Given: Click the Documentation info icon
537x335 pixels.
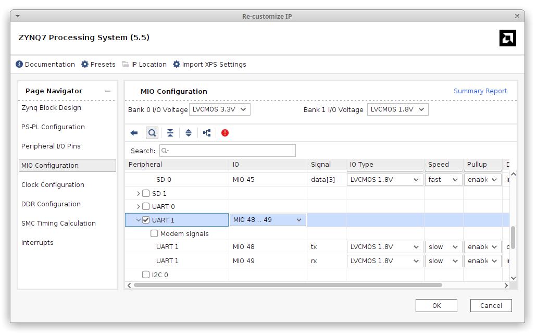Looking at the screenshot, I should pos(20,65).
